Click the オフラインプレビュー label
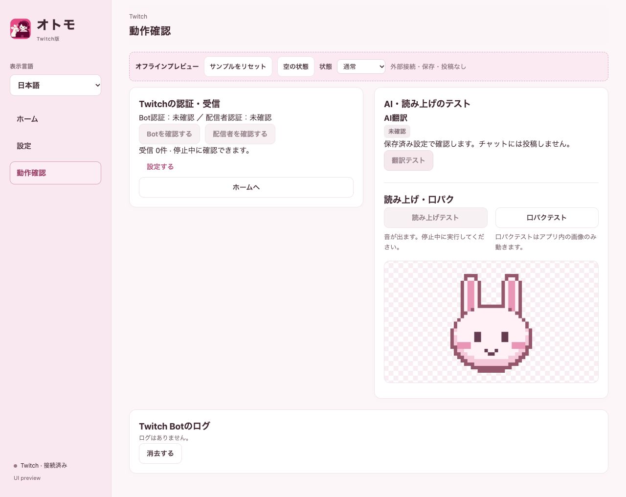The height and width of the screenshot is (497, 626). pos(167,67)
